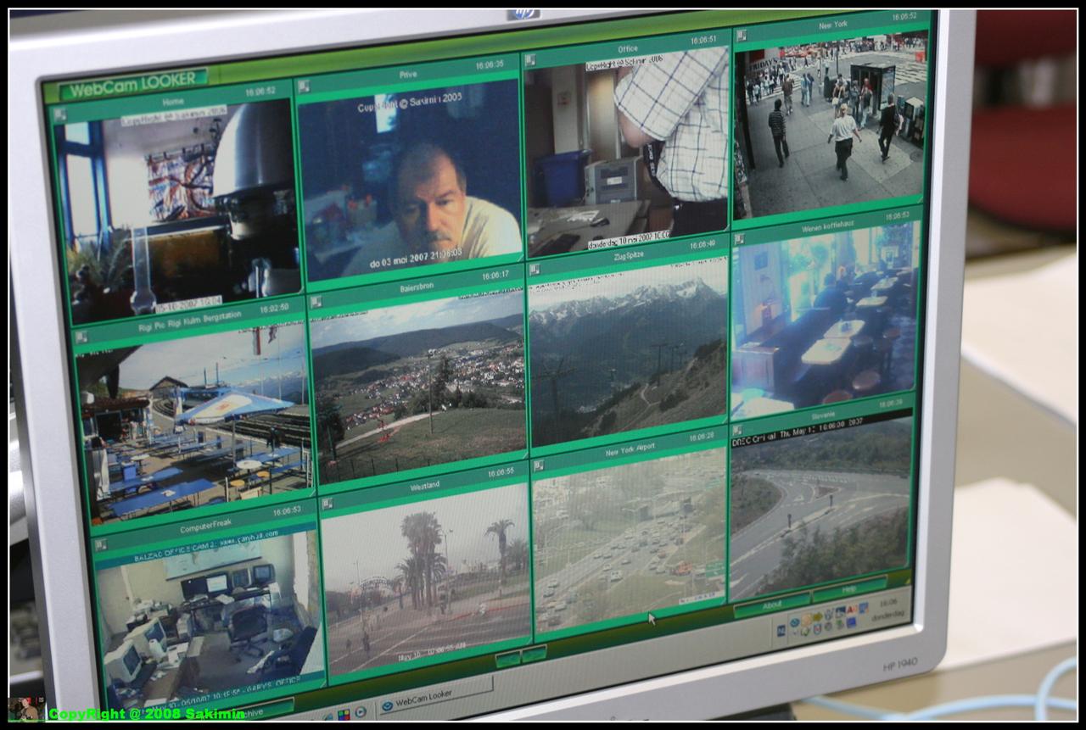
Task: Select the Westland palm trees webcam feed
Action: pyautogui.click(x=427, y=580)
